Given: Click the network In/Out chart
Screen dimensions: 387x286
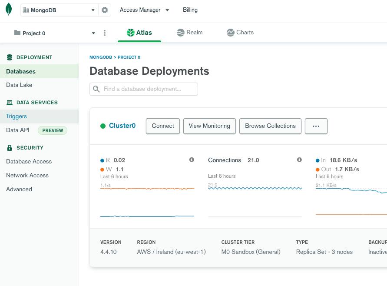Looking at the screenshot, I should [351, 202].
